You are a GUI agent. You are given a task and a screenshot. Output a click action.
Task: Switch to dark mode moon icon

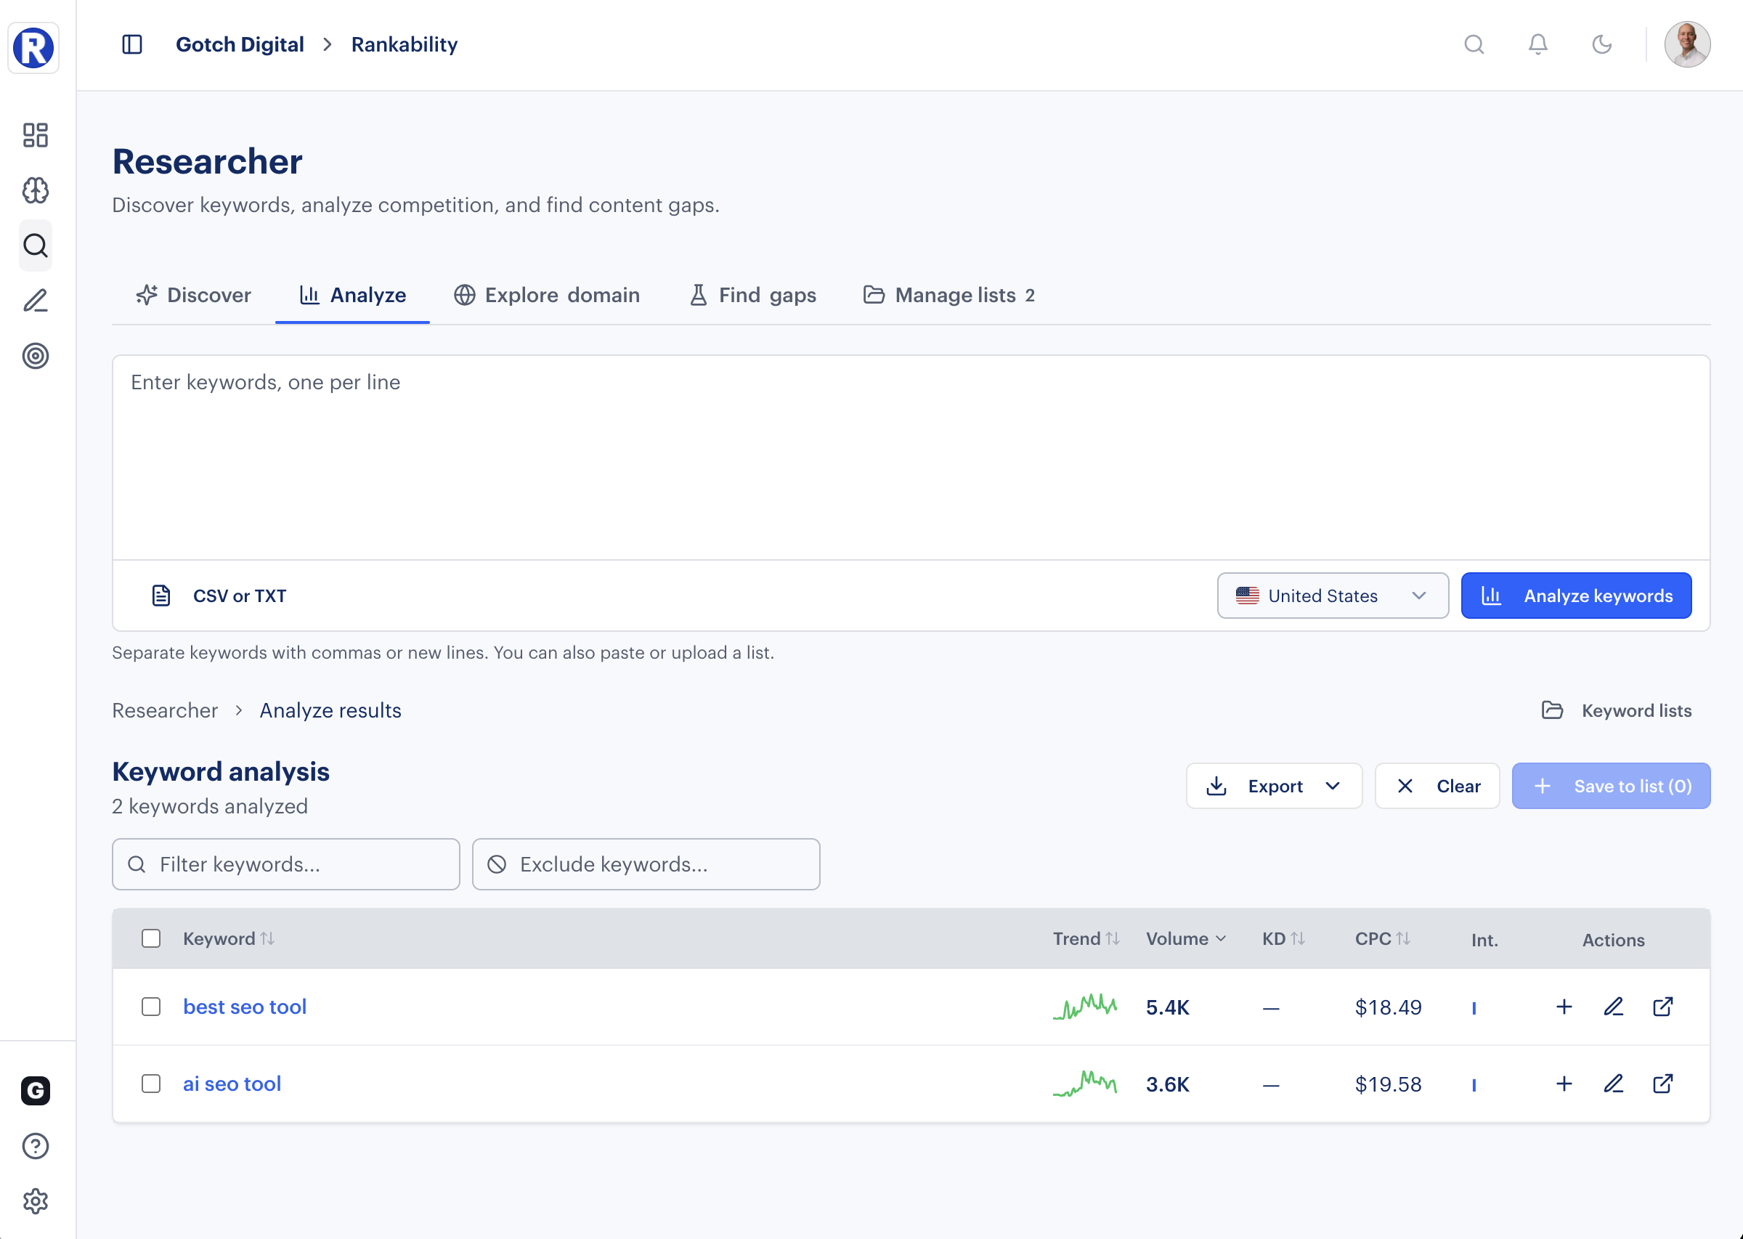point(1601,44)
